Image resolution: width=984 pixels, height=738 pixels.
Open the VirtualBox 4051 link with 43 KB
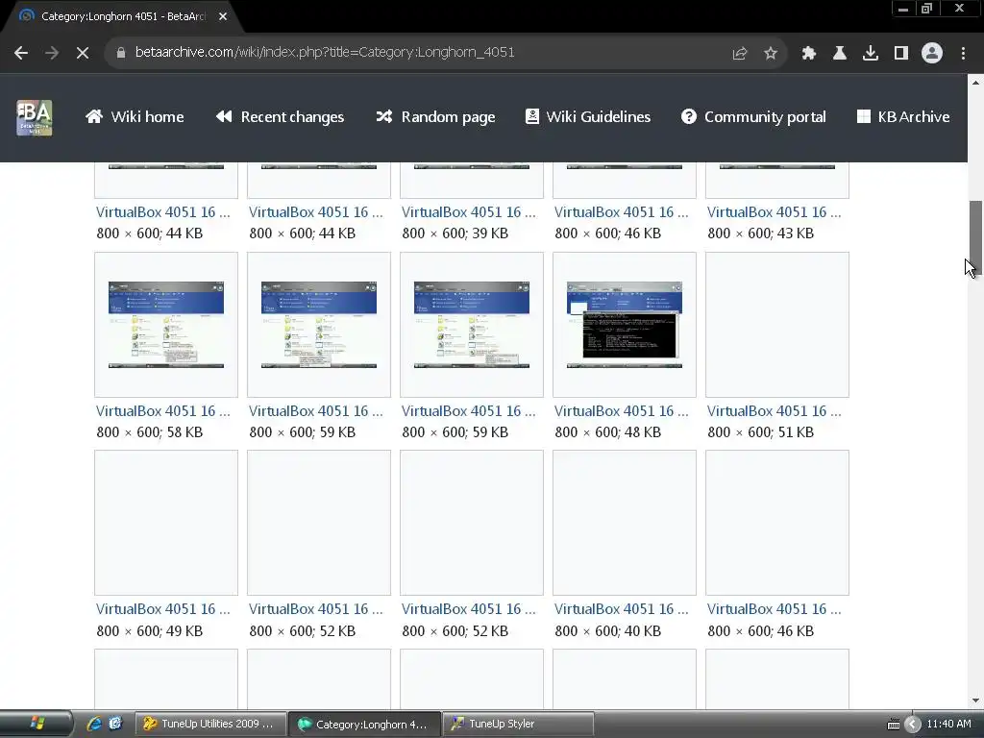774,212
